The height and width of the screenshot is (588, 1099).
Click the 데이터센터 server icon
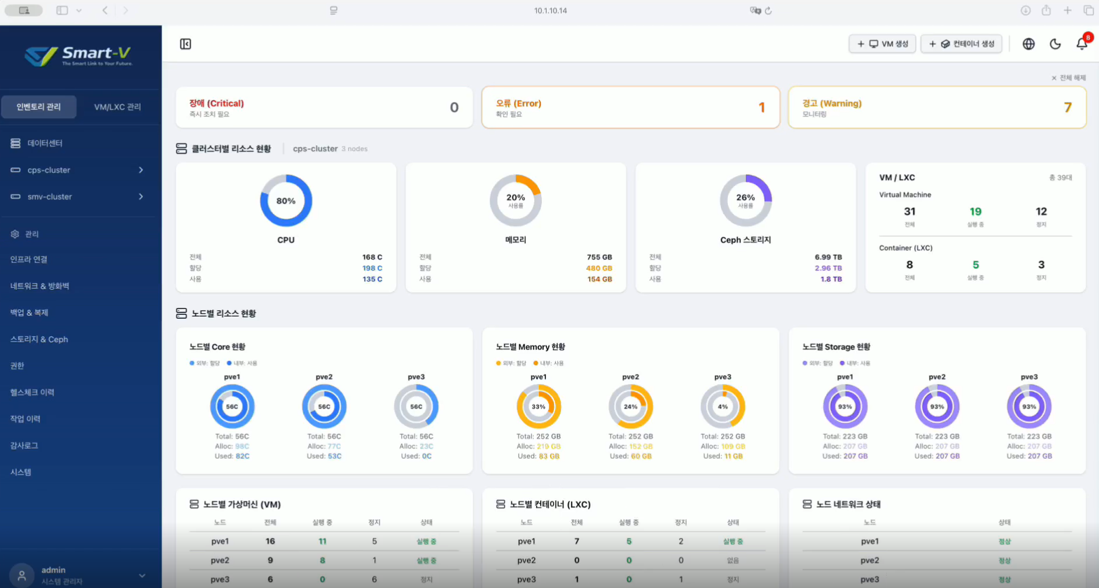[16, 143]
